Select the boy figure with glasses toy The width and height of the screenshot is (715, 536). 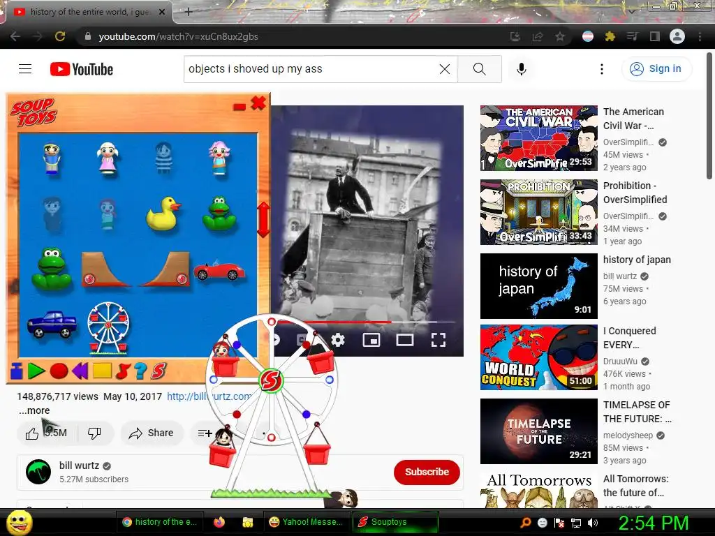tap(52, 158)
